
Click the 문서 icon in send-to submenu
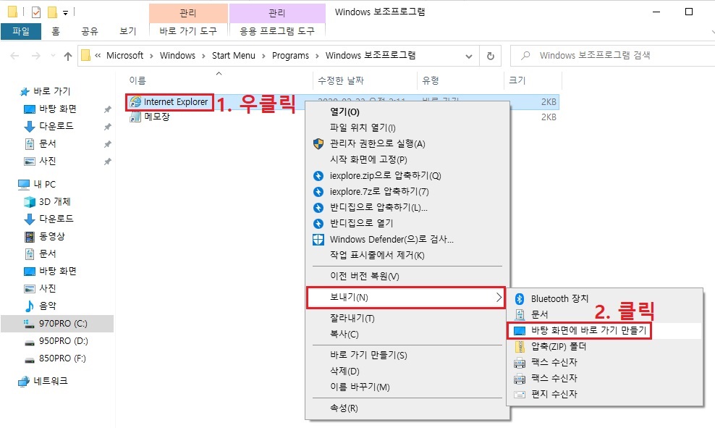click(x=520, y=314)
